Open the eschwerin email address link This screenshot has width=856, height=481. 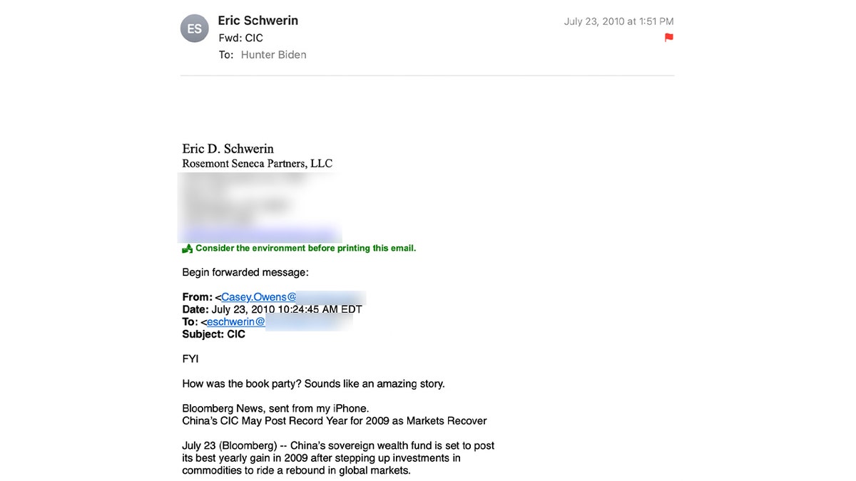[x=236, y=322]
